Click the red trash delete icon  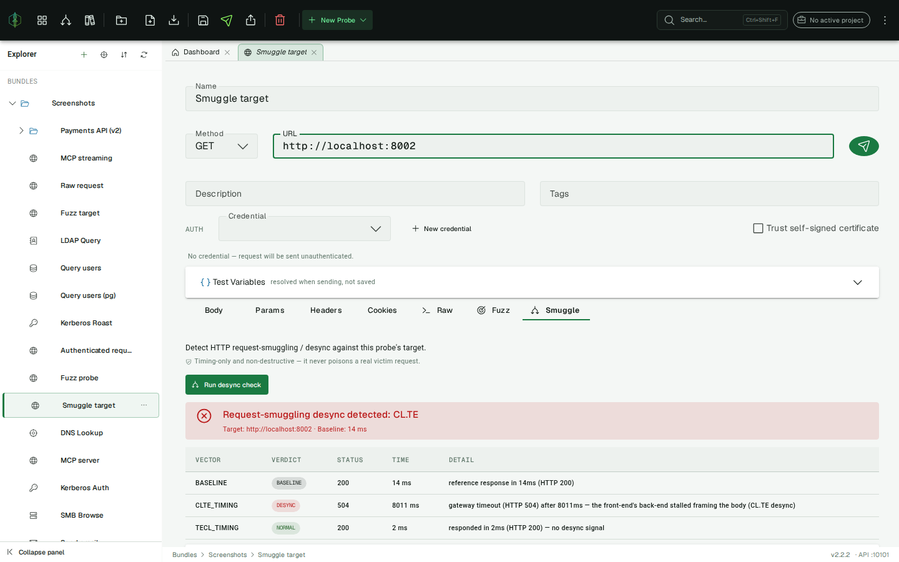click(280, 20)
